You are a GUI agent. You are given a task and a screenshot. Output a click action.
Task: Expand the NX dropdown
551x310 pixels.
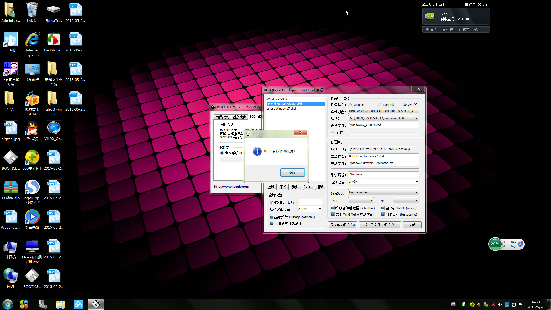coord(406,200)
